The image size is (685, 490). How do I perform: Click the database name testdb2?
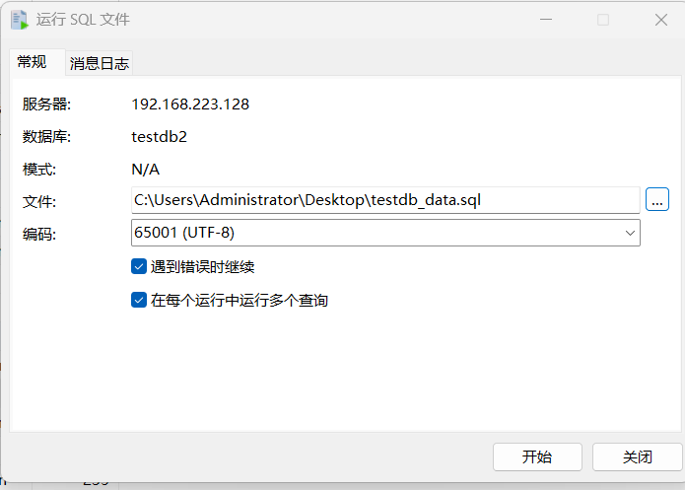[x=159, y=136]
